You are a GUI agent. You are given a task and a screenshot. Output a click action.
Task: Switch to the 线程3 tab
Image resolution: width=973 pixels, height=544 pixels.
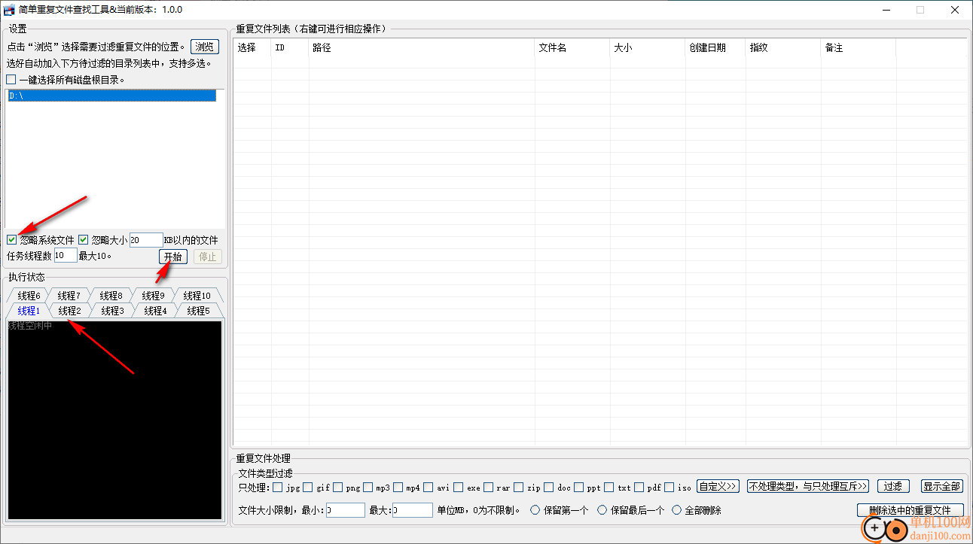click(112, 311)
